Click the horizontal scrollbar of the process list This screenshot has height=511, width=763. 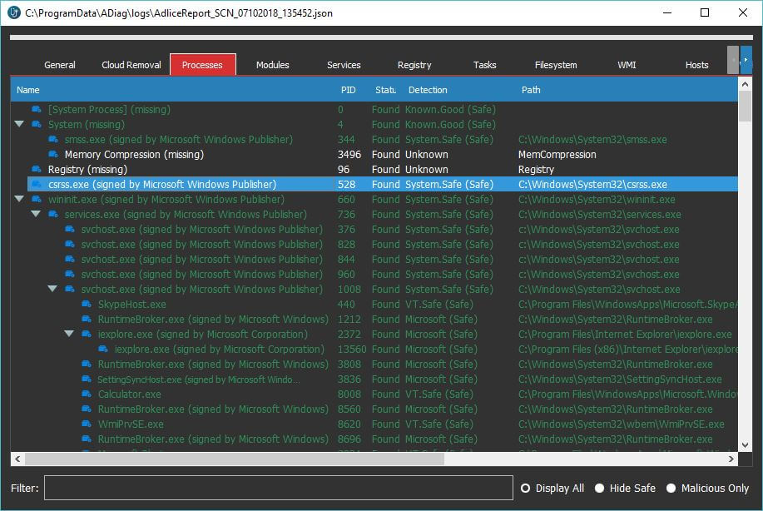click(233, 459)
